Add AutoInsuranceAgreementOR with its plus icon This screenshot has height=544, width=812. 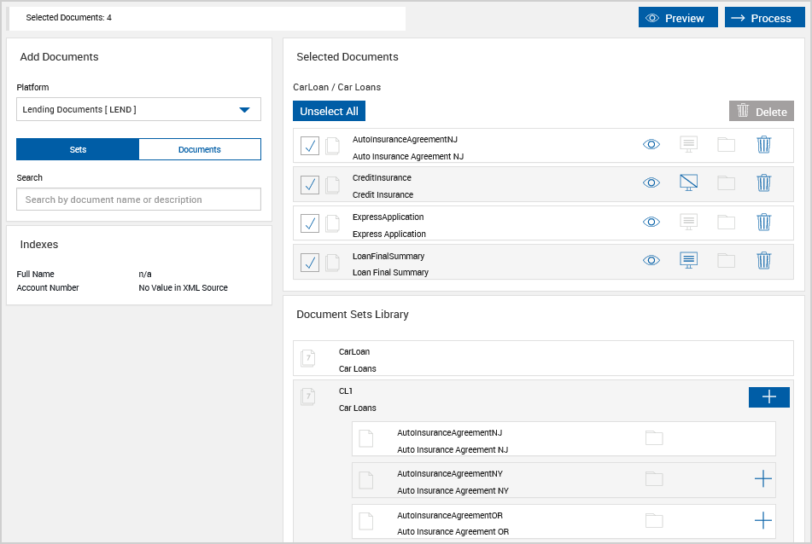(762, 520)
